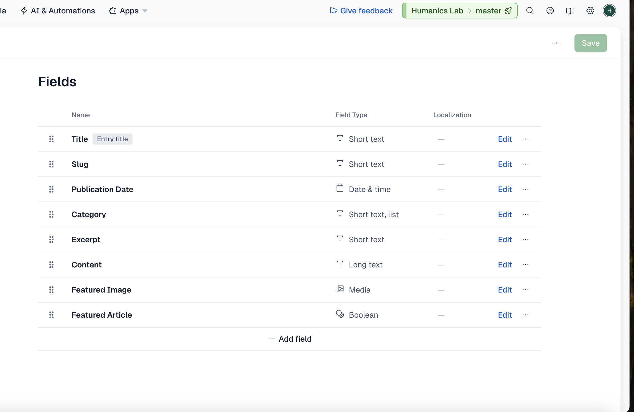The width and height of the screenshot is (634, 412).
Task: Open the settings gear icon
Action: [x=590, y=11]
